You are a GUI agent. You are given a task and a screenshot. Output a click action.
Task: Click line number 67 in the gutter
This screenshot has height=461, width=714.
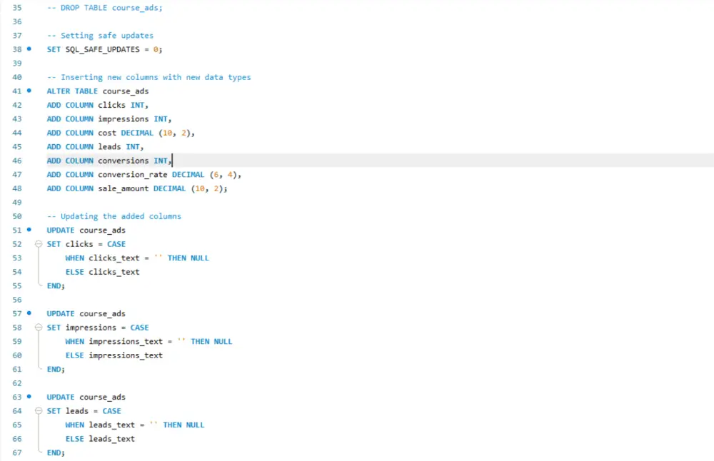point(17,452)
